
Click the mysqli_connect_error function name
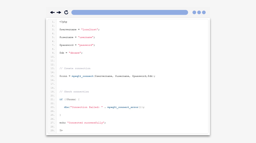[x=123, y=107]
